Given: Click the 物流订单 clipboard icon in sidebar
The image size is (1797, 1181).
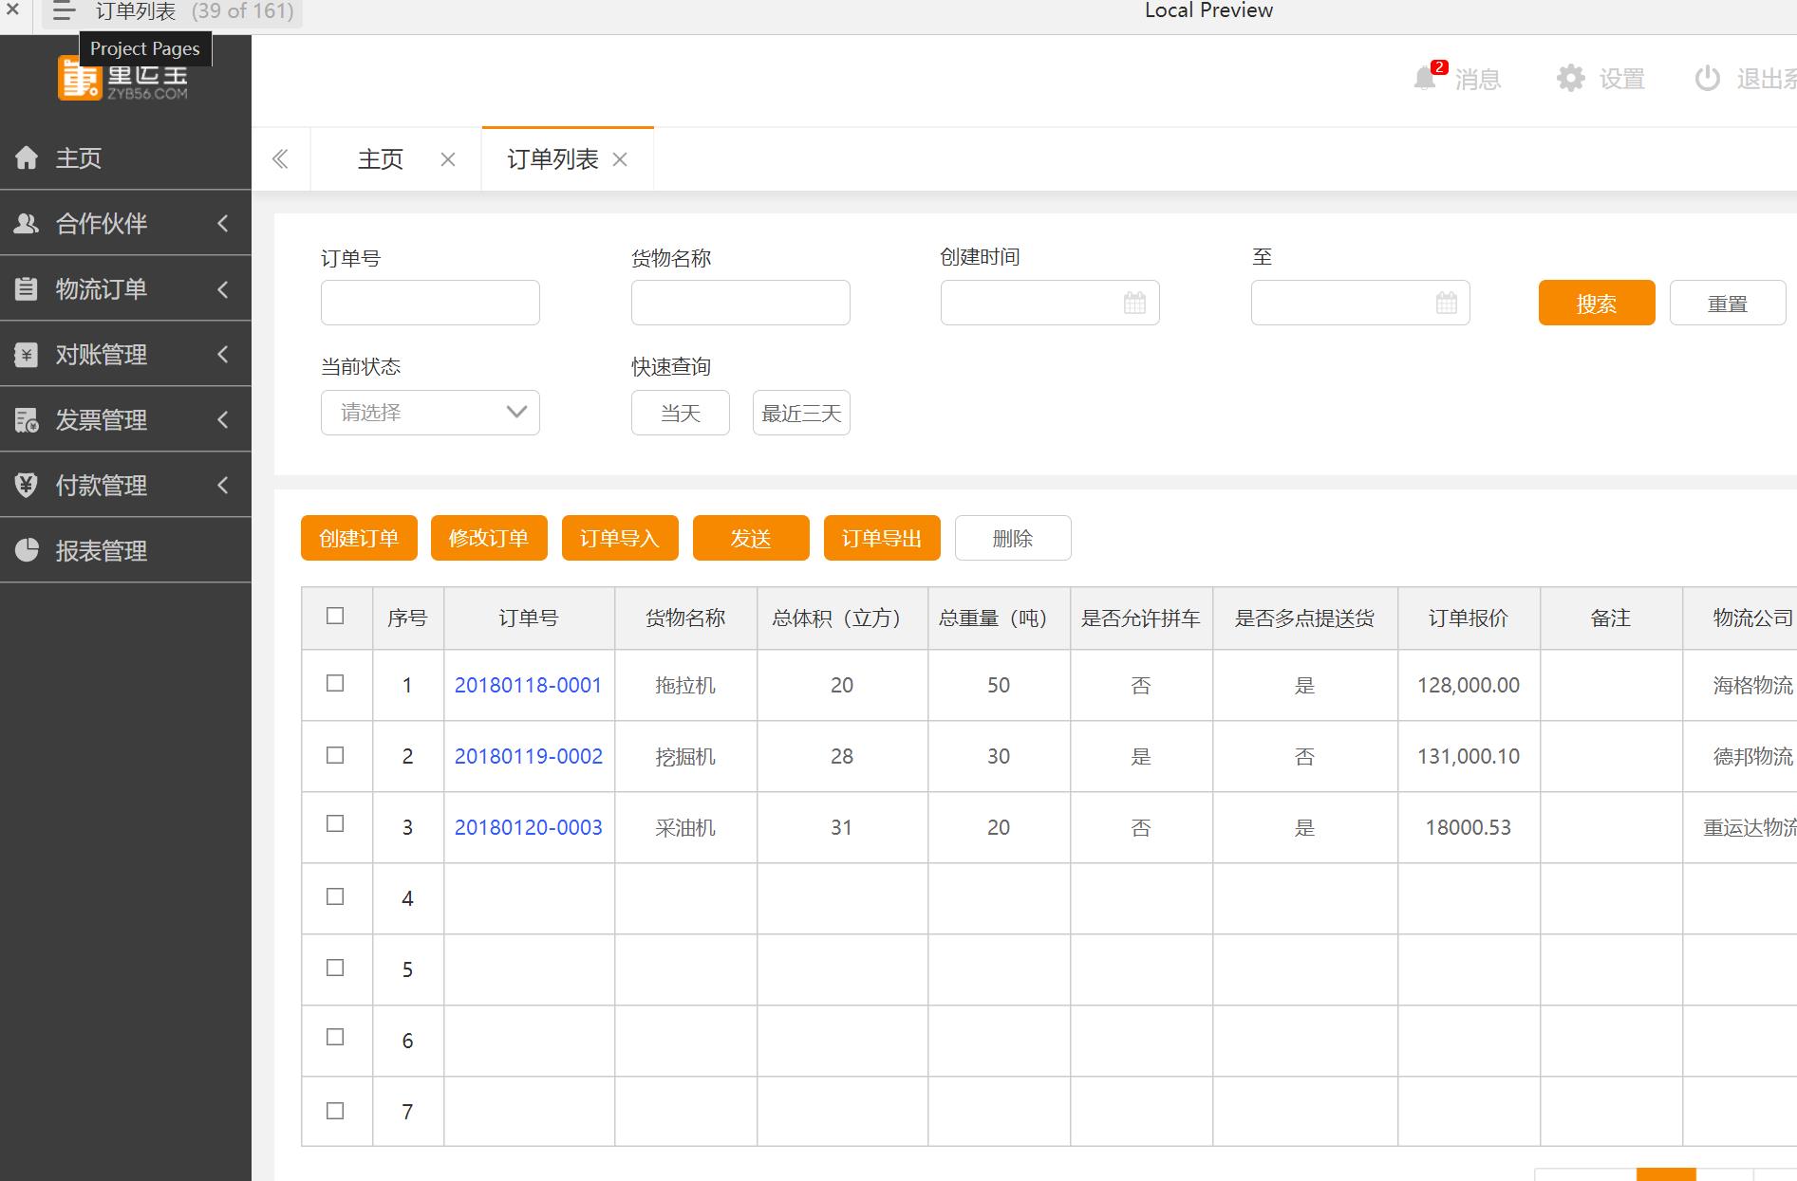Looking at the screenshot, I should 27,288.
